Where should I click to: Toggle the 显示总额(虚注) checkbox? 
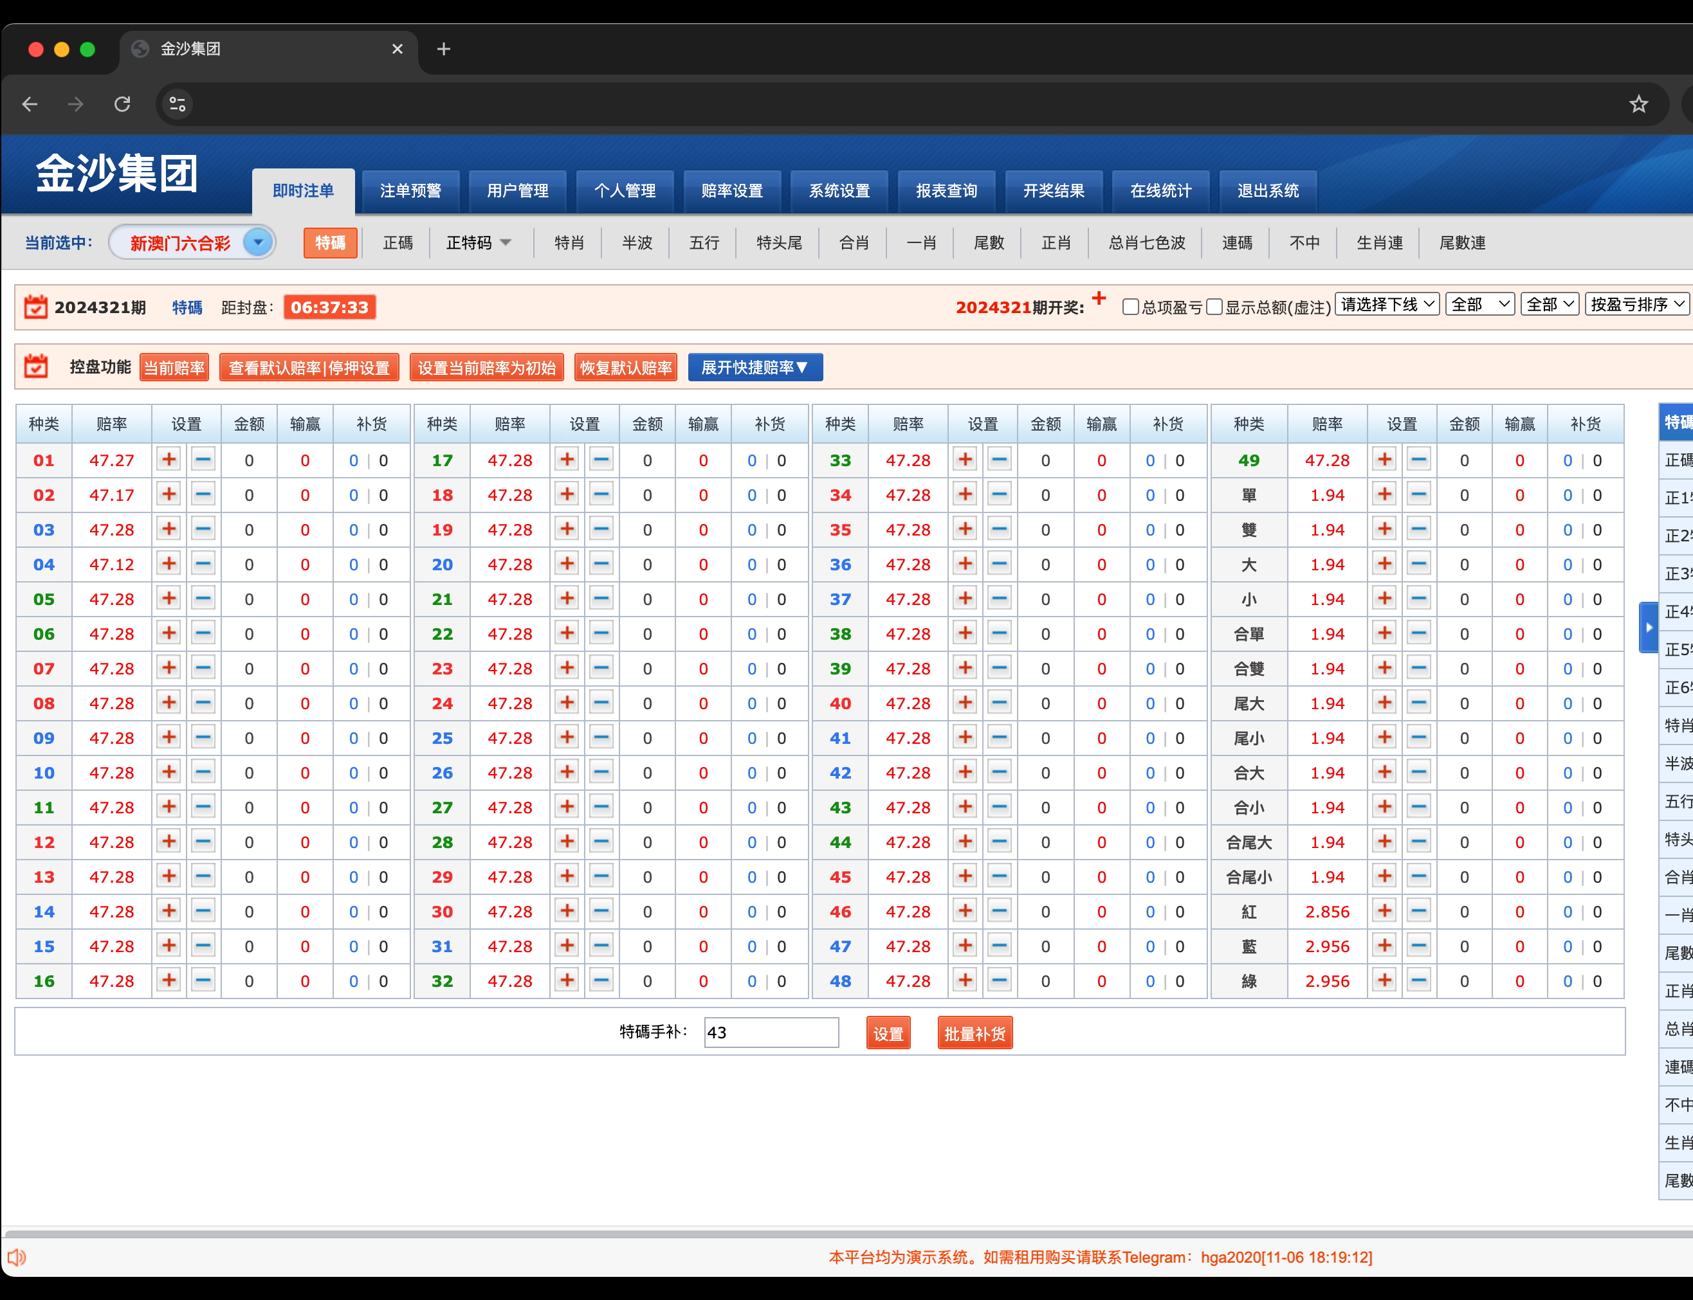[x=1214, y=307]
